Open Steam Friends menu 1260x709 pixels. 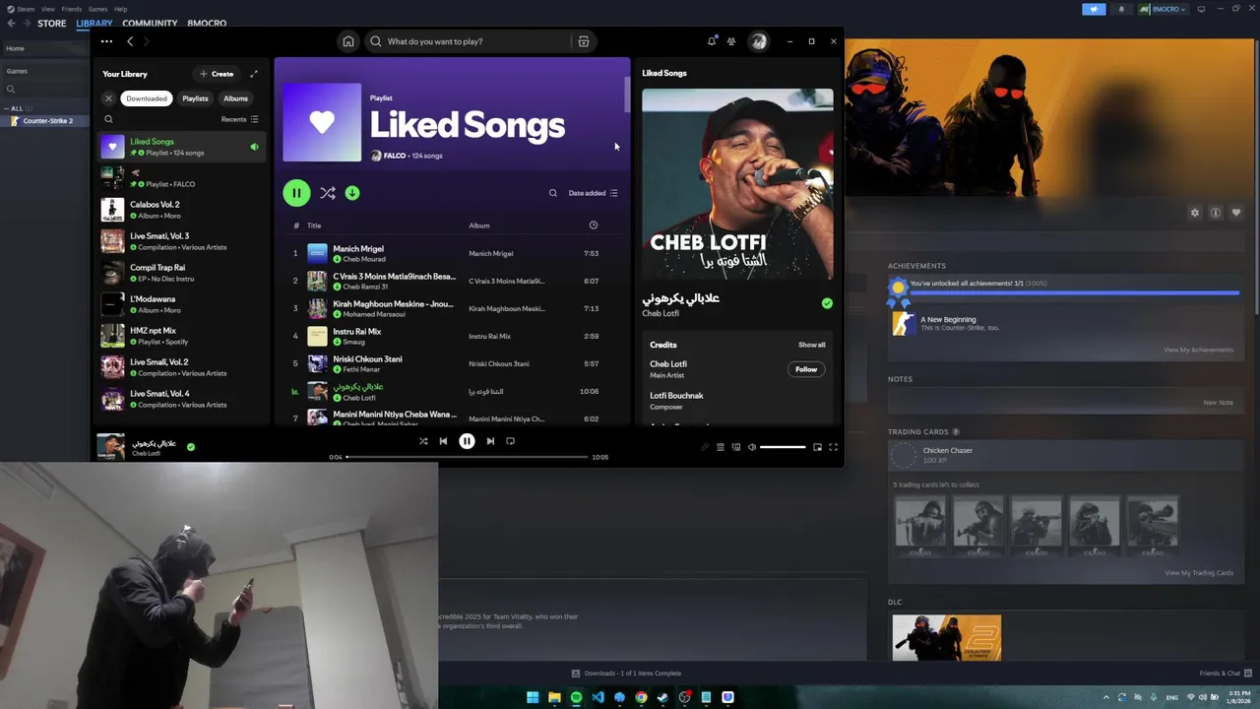coord(71,9)
